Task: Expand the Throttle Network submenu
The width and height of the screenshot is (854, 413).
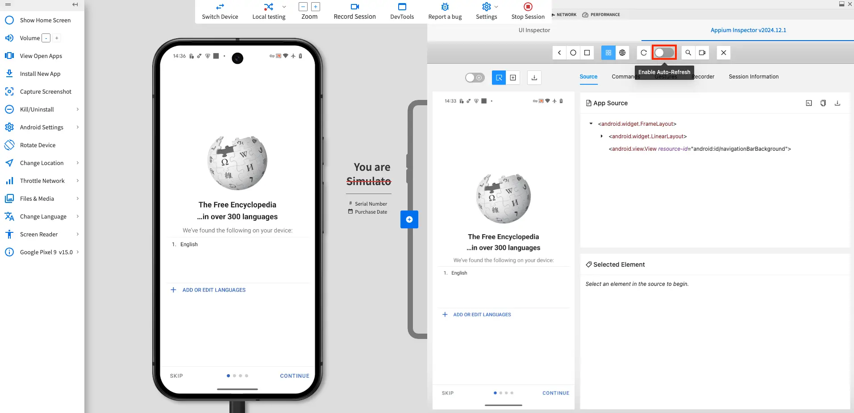Action: [78, 181]
